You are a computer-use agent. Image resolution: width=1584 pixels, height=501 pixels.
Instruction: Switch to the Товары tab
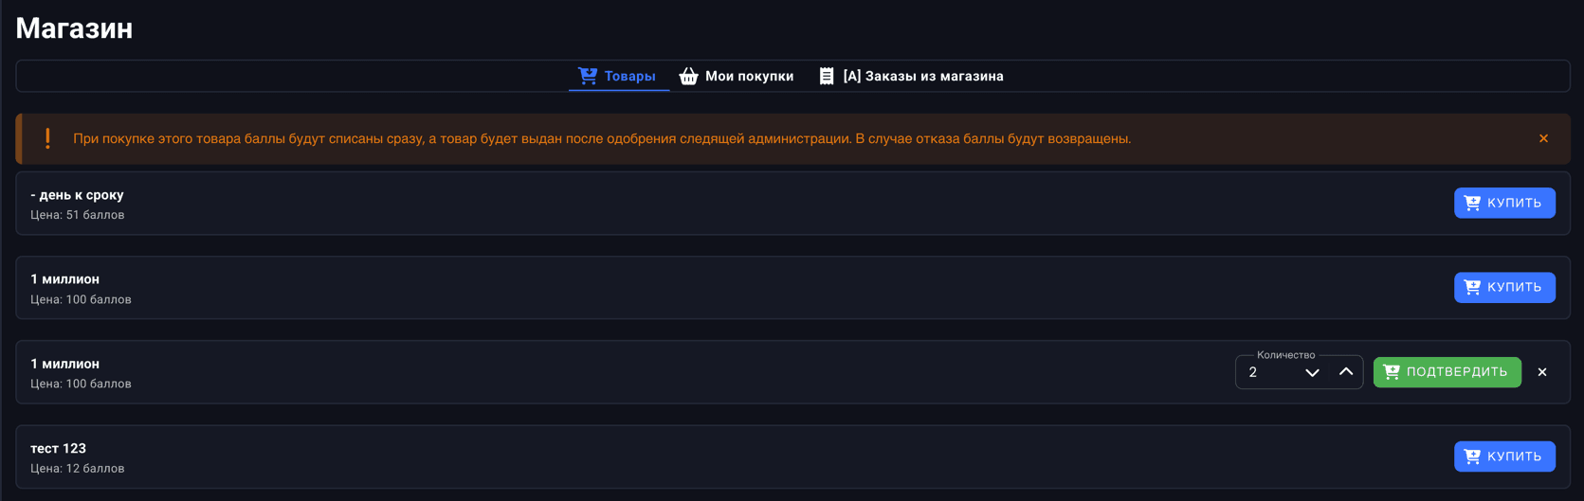pyautogui.click(x=628, y=76)
